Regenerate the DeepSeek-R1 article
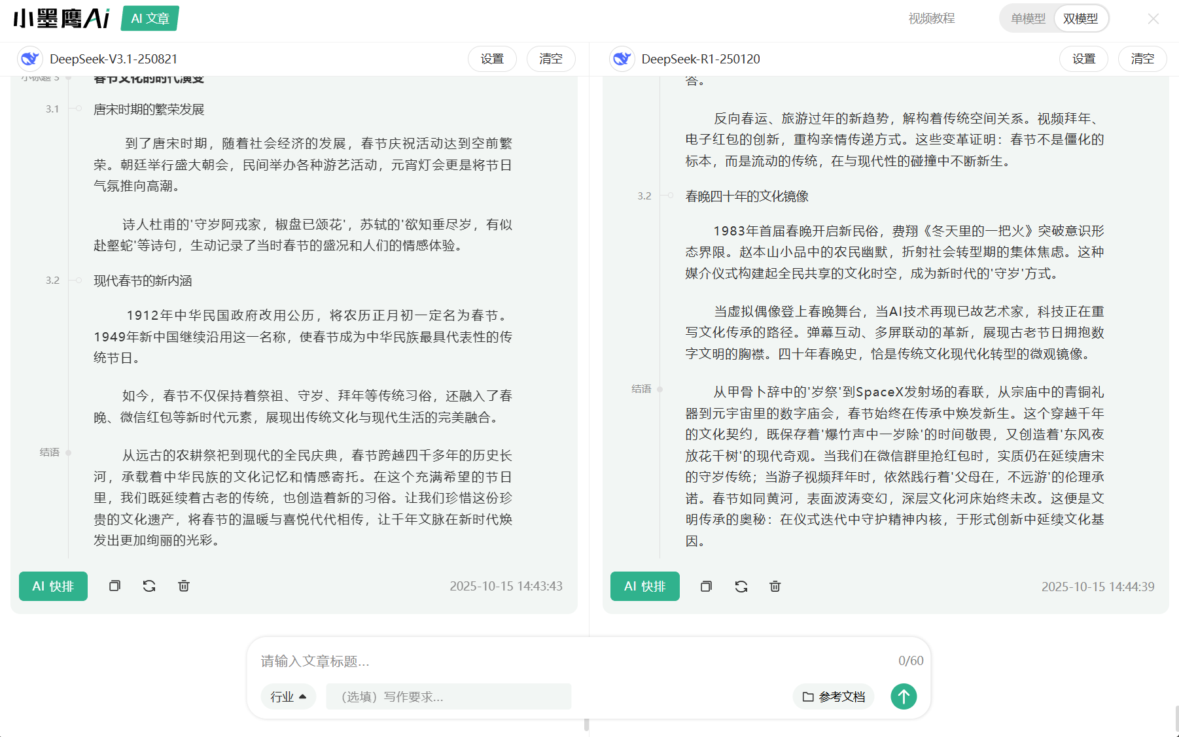The height and width of the screenshot is (737, 1179). [x=741, y=587]
